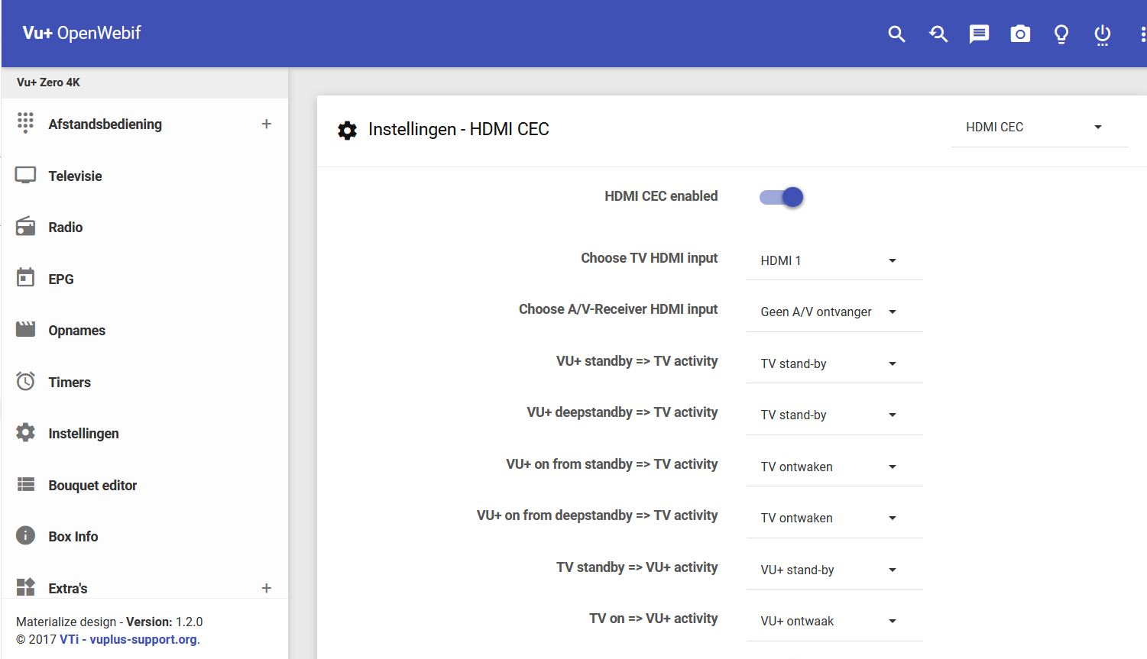
Task: Open the reverse search icon with arrow
Action: [x=938, y=34]
